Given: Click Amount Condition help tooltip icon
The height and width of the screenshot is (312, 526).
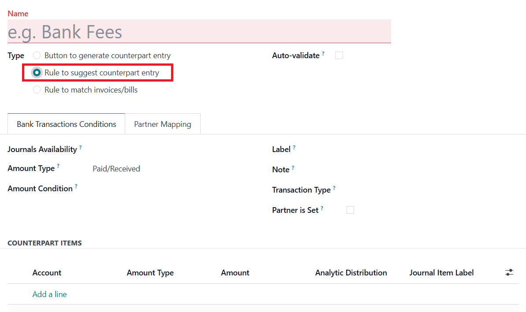Looking at the screenshot, I should click(76, 186).
